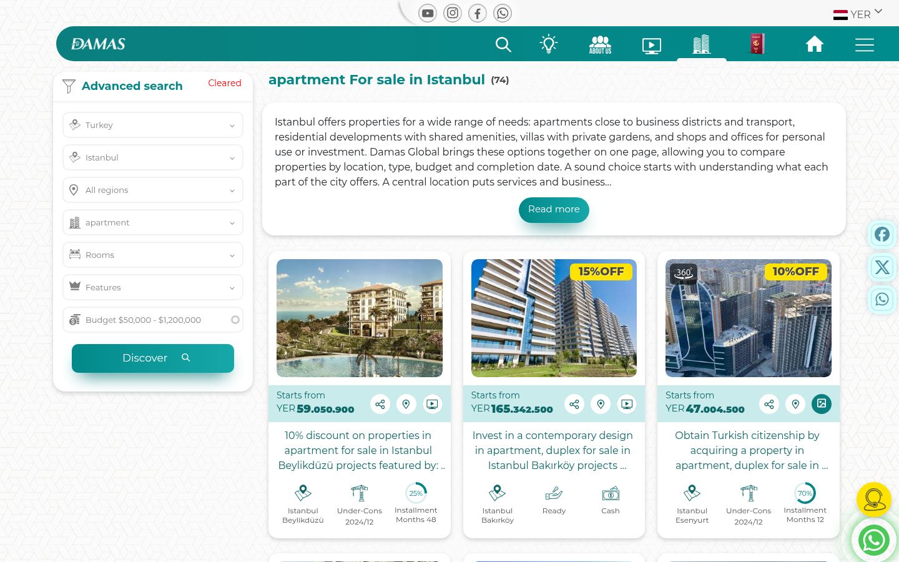
Task: Open the Beylikdüzü property photo
Action: (x=360, y=318)
